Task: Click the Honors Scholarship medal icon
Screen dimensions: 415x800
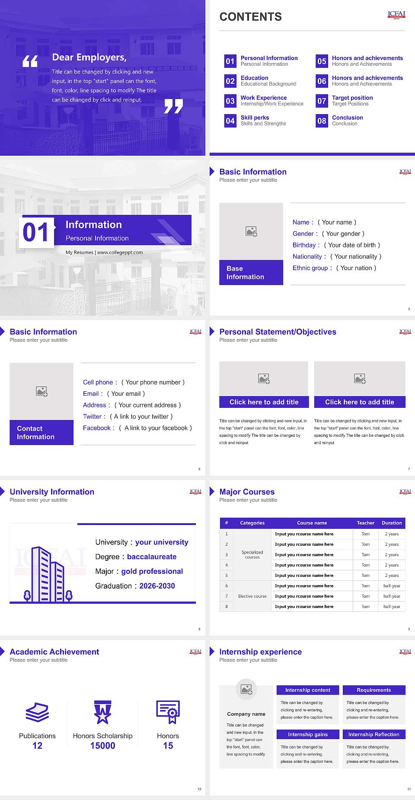Action: pos(102,712)
